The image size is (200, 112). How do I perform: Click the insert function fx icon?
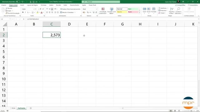(24, 19)
